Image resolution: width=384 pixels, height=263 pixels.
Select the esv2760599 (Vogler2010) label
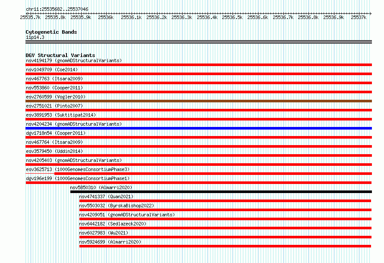pos(56,97)
